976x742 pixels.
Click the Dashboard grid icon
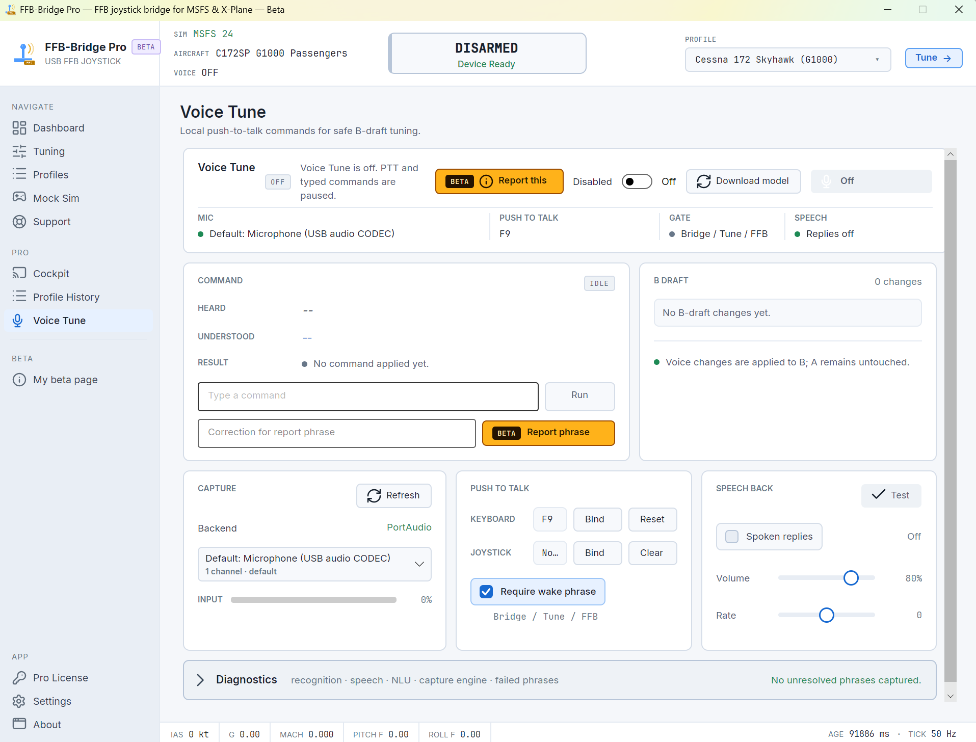[19, 128]
